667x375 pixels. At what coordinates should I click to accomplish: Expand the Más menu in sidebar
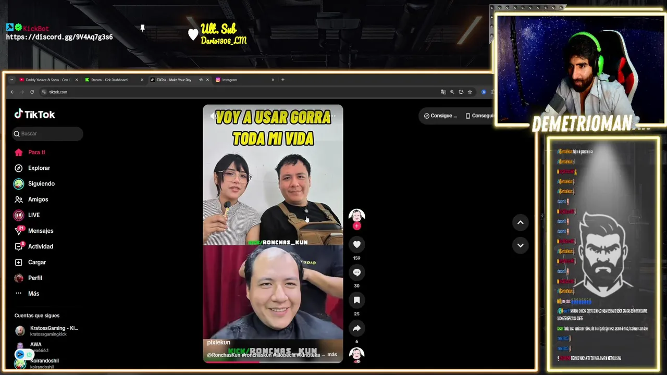pyautogui.click(x=33, y=294)
